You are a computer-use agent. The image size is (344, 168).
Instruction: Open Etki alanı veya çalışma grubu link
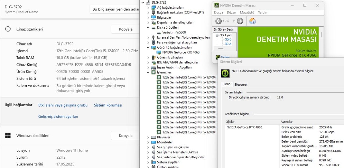point(63,105)
